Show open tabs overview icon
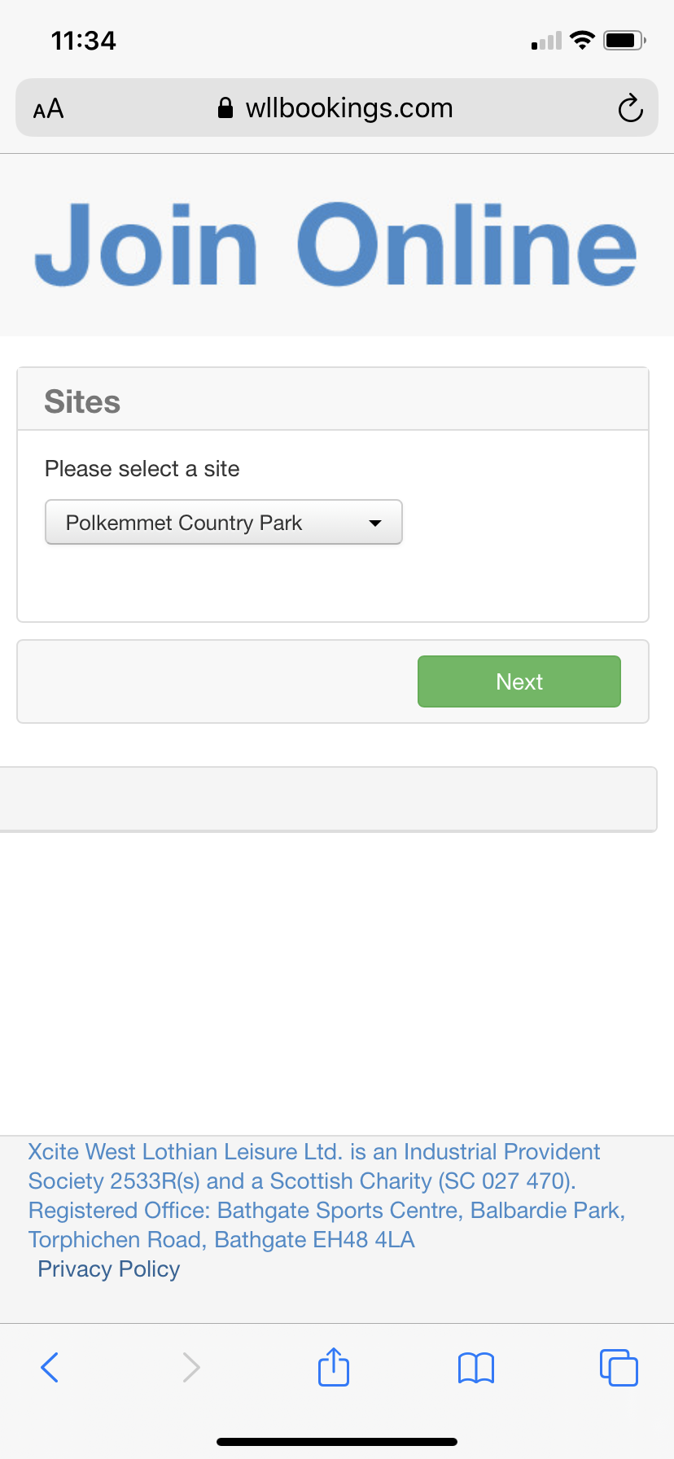Screen dimensions: 674x1459 point(619,1368)
